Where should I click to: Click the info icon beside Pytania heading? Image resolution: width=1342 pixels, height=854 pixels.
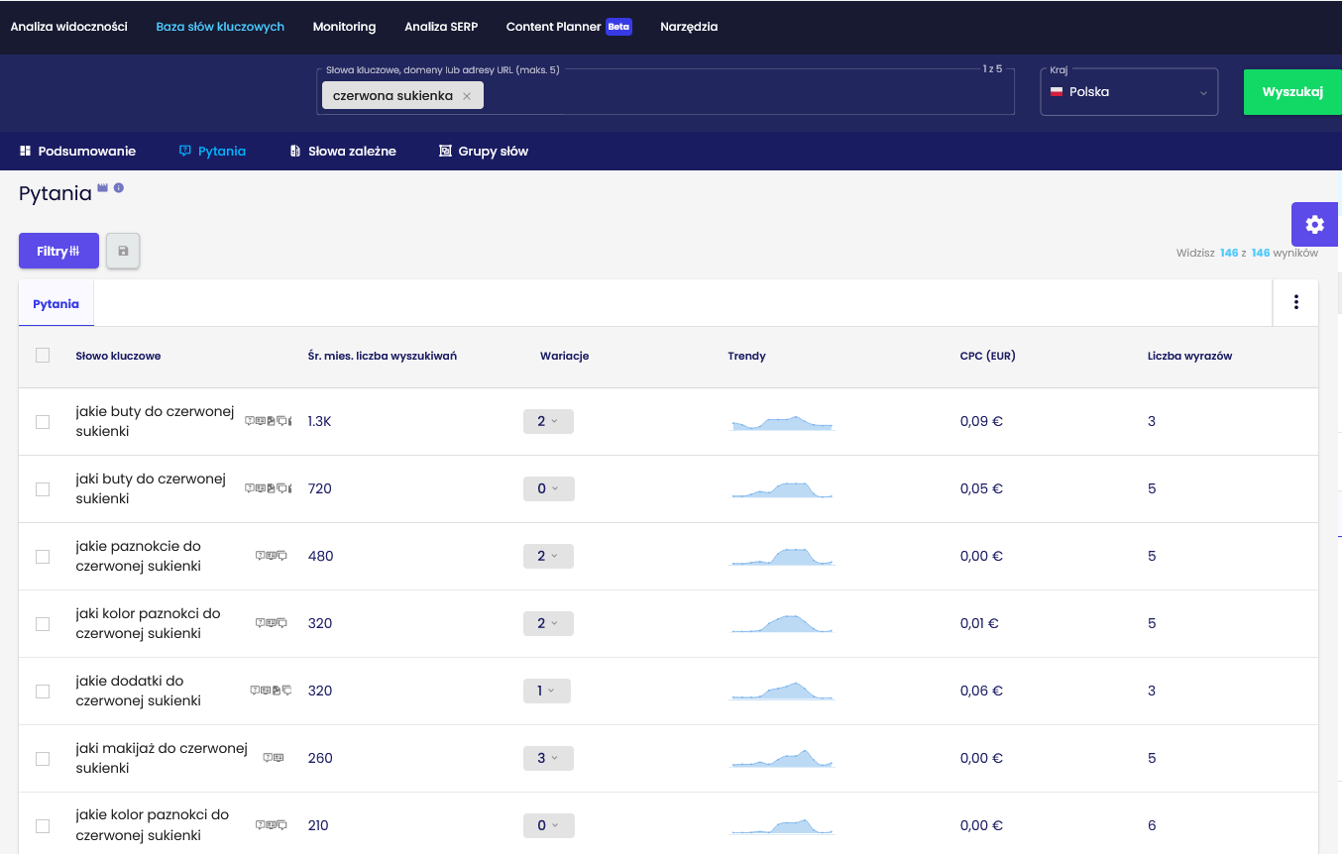click(x=119, y=187)
